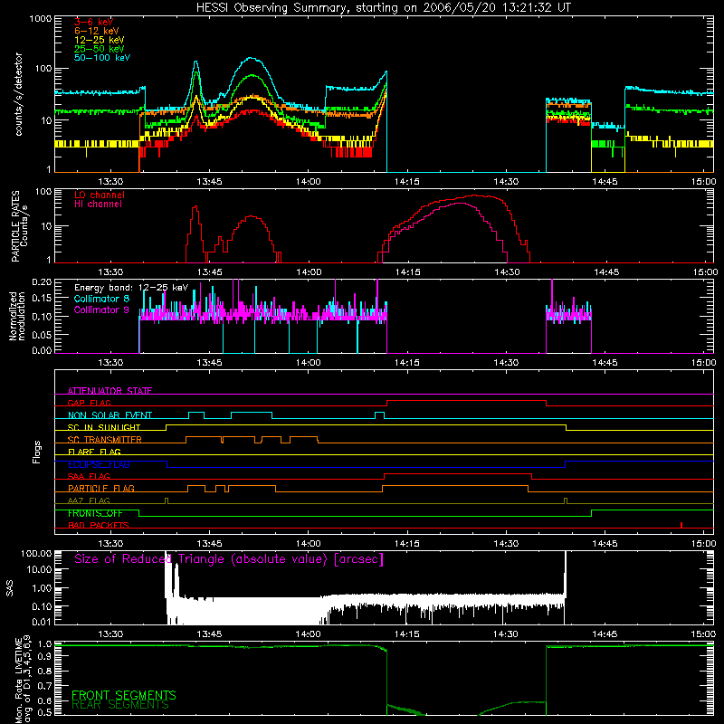
Task: Click the HESSI Observing Summary title text
Action: tap(383, 7)
